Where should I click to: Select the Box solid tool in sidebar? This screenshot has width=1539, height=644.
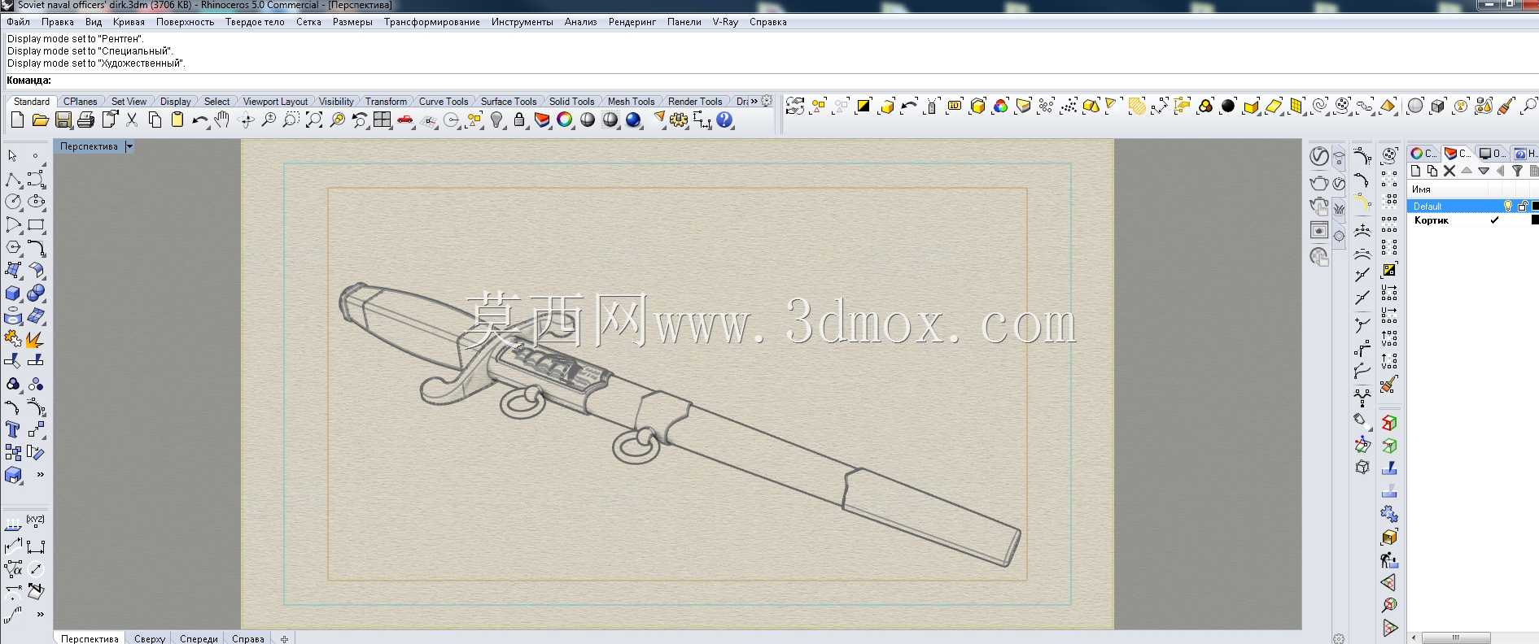[x=13, y=293]
